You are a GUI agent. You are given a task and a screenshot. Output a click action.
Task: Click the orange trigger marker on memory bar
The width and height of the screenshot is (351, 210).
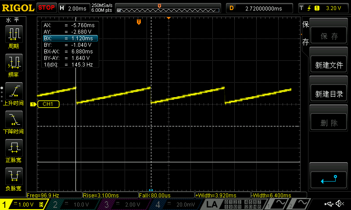point(159,6)
